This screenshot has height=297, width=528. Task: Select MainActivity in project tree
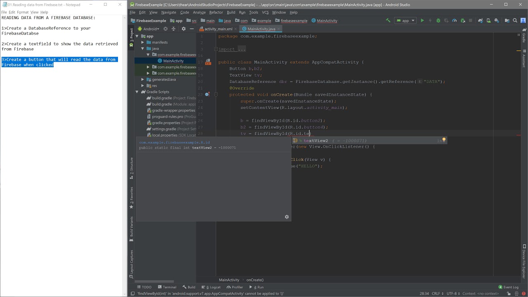coord(173,61)
